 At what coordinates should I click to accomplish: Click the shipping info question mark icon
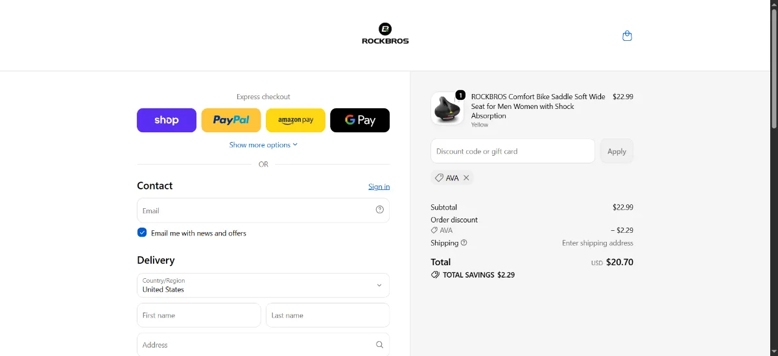[x=464, y=243]
